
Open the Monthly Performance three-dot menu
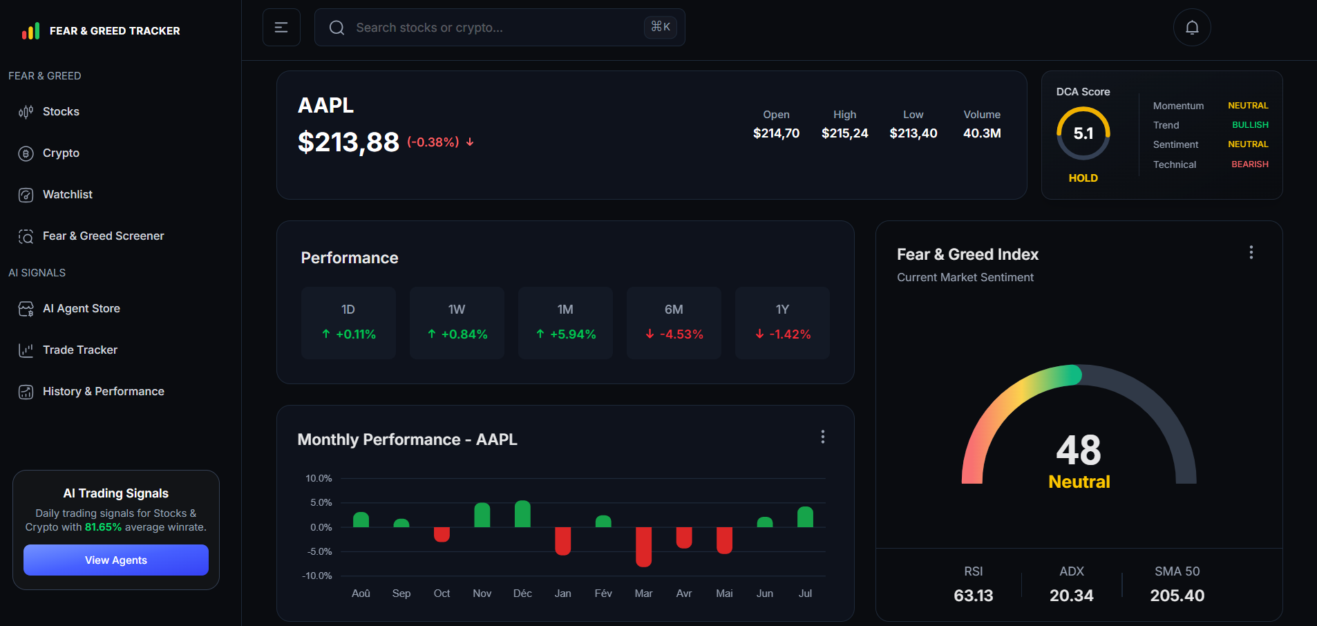822,437
